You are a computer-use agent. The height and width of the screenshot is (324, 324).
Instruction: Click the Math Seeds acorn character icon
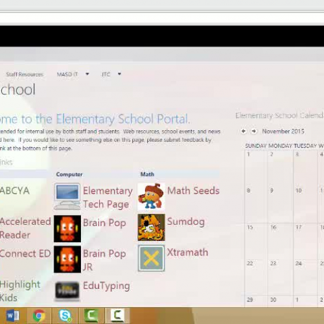tap(151, 196)
